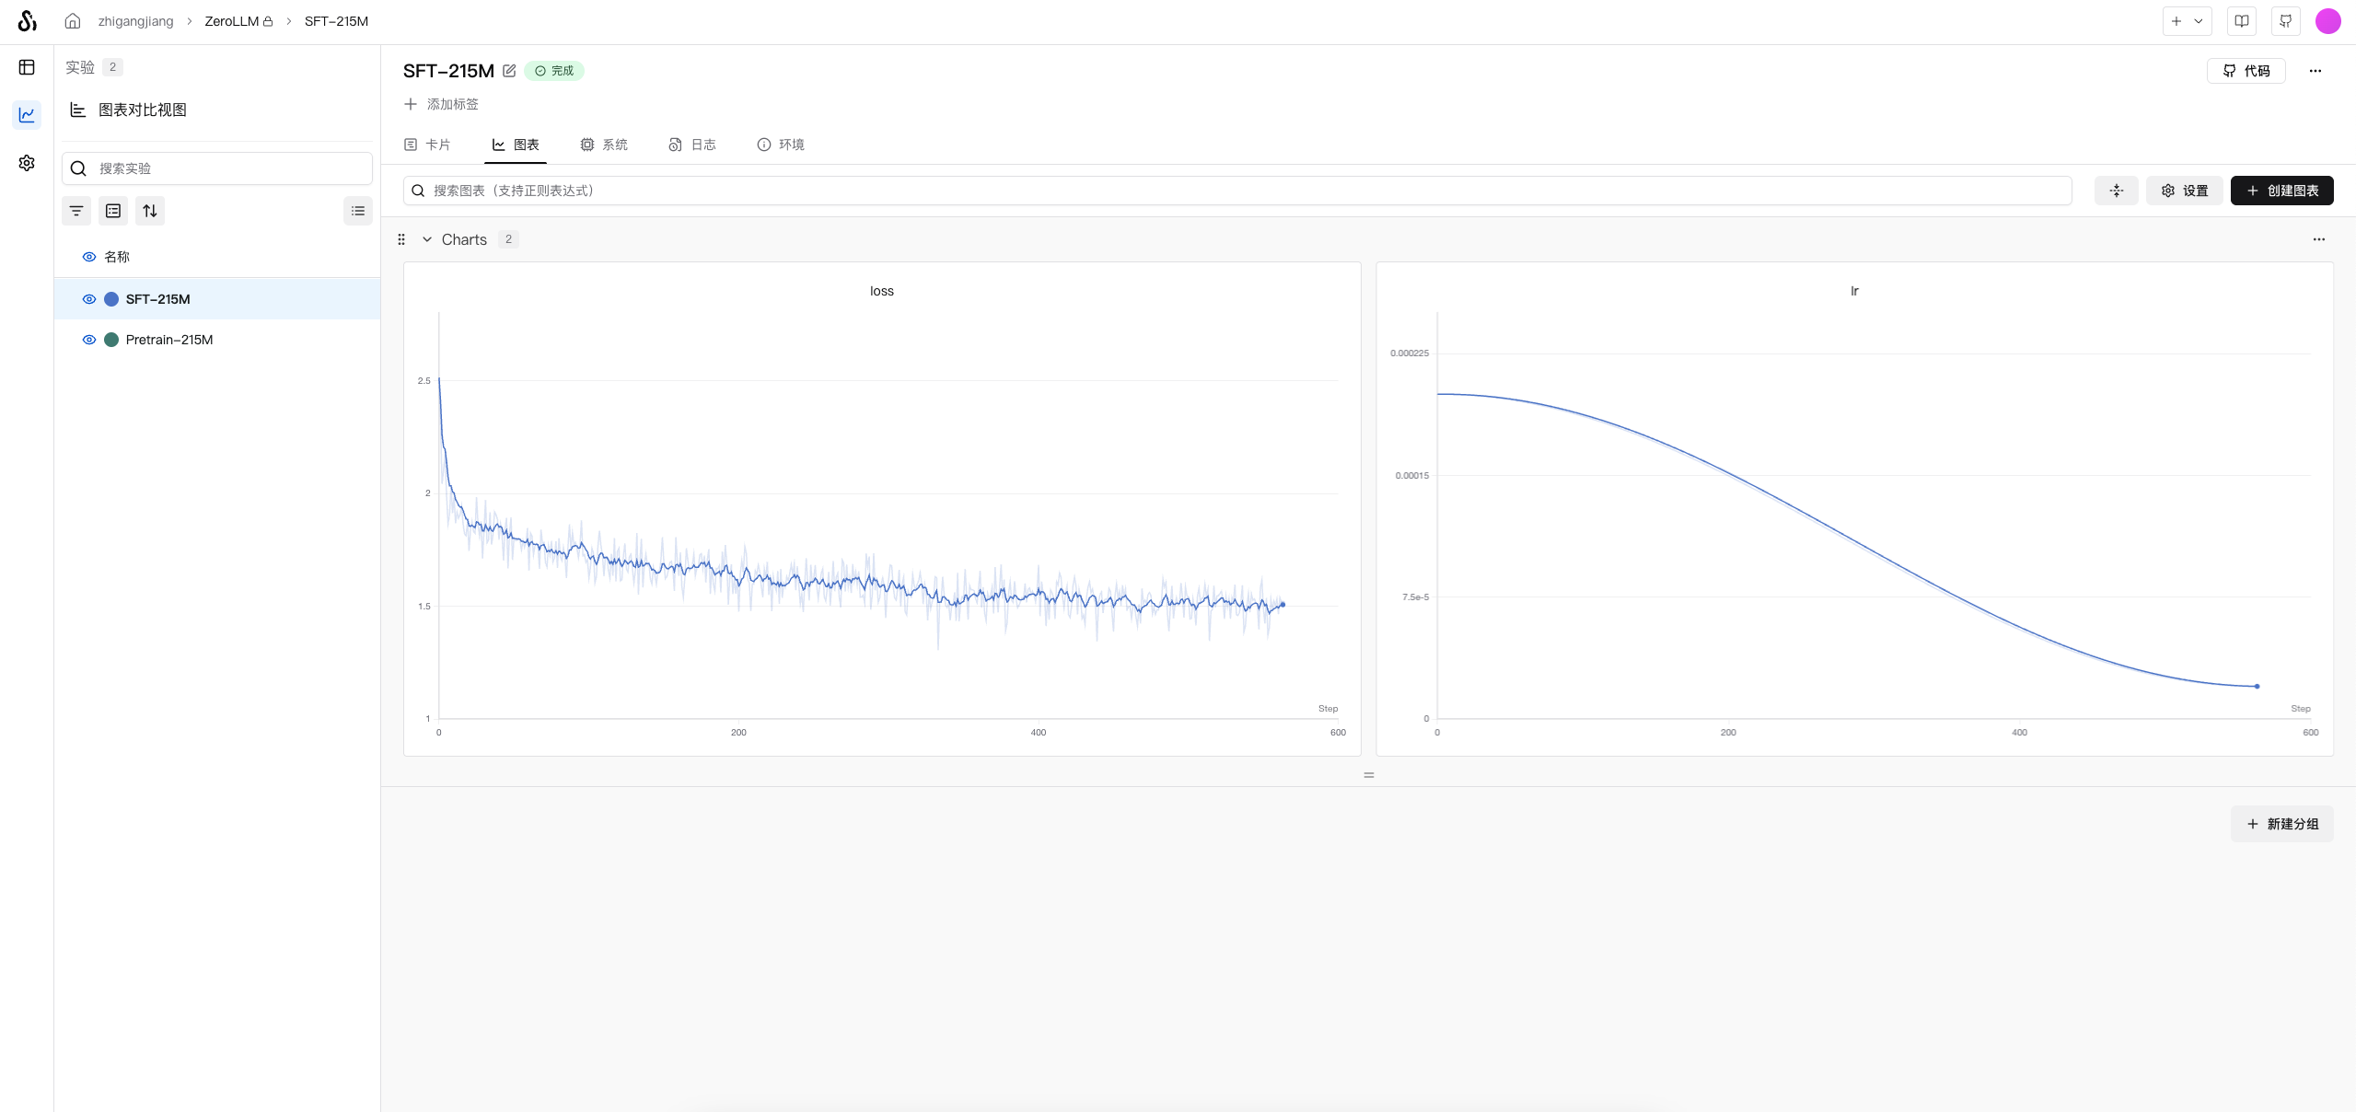The image size is (2356, 1112).
Task: Toggle visibility eye for Pretrain-215M
Action: (x=89, y=340)
